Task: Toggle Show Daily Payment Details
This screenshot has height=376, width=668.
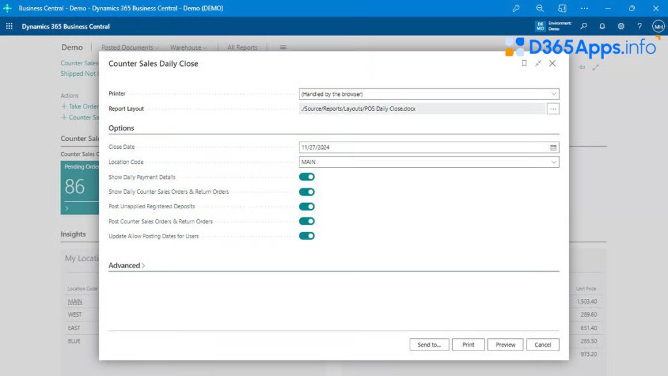Action: click(307, 177)
